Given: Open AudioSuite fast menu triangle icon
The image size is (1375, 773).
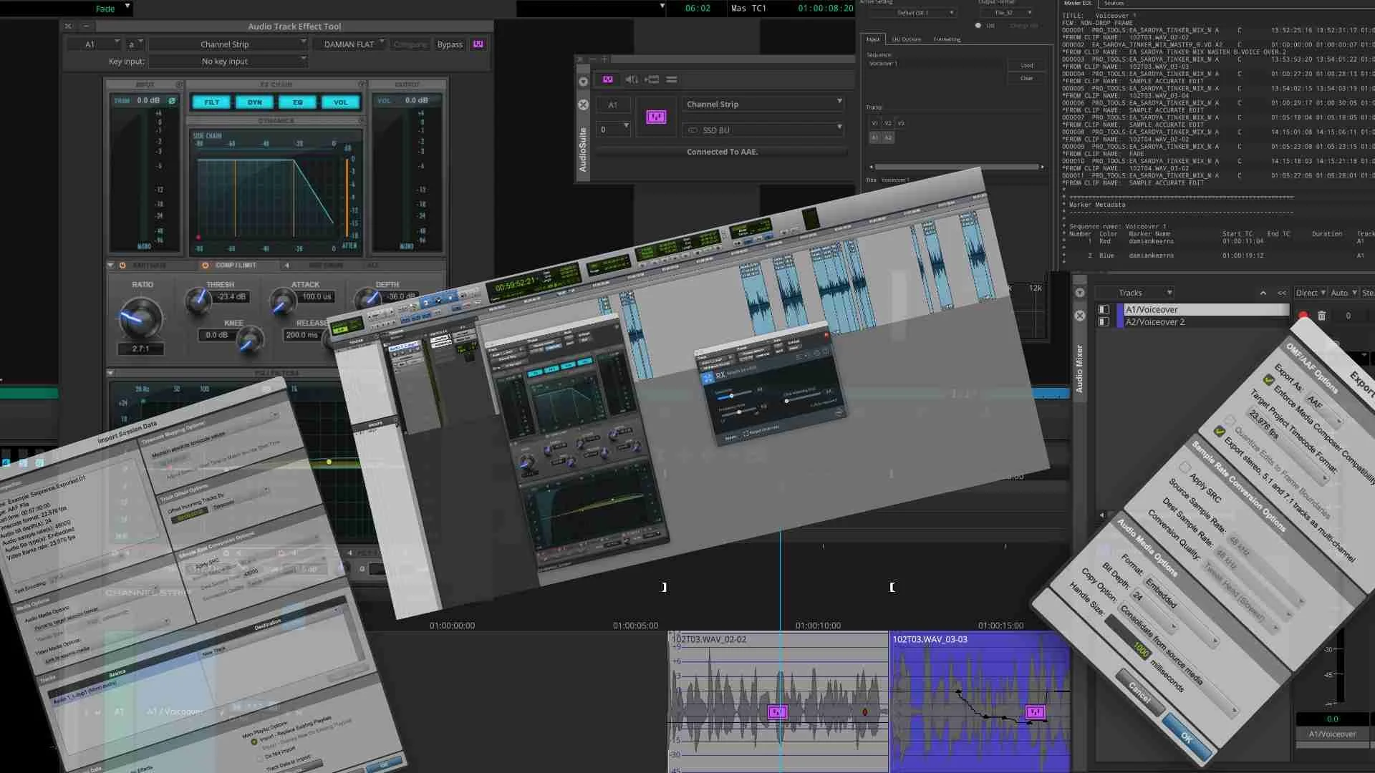Looking at the screenshot, I should 583,82.
